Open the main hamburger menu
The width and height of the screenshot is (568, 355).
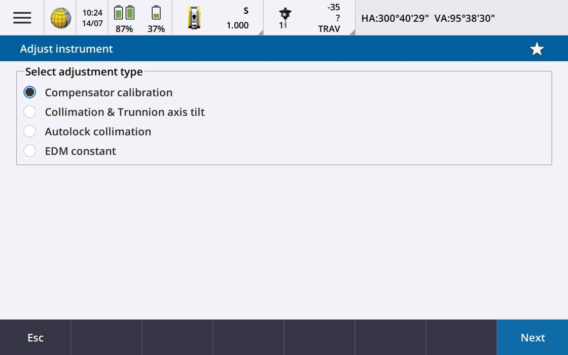[x=22, y=18]
